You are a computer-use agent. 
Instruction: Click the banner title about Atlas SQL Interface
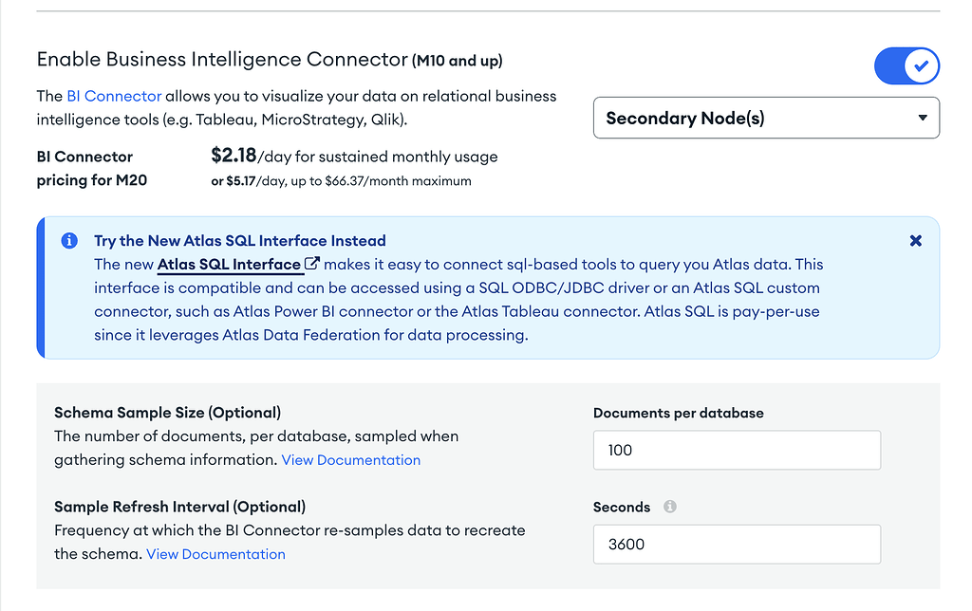tap(239, 241)
